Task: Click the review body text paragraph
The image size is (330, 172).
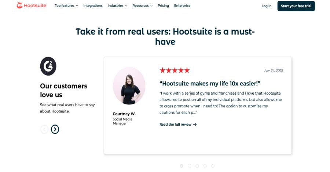Action: pyautogui.click(x=221, y=103)
